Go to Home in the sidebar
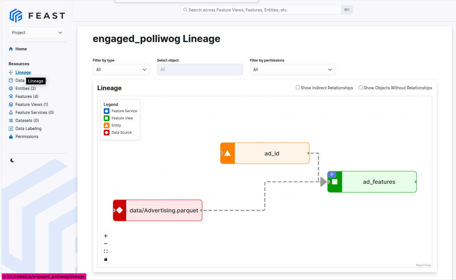456x280 pixels. 21,49
